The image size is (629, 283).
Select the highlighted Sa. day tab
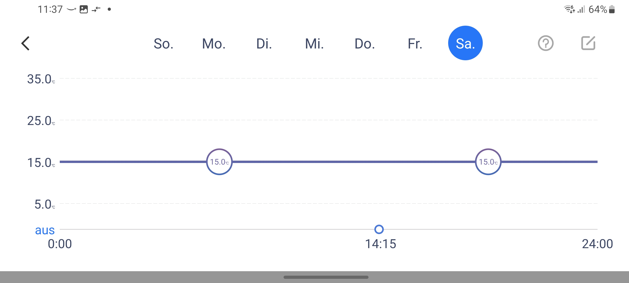pyautogui.click(x=465, y=43)
